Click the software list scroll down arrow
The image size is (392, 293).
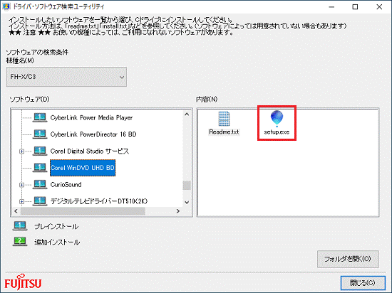point(187,202)
